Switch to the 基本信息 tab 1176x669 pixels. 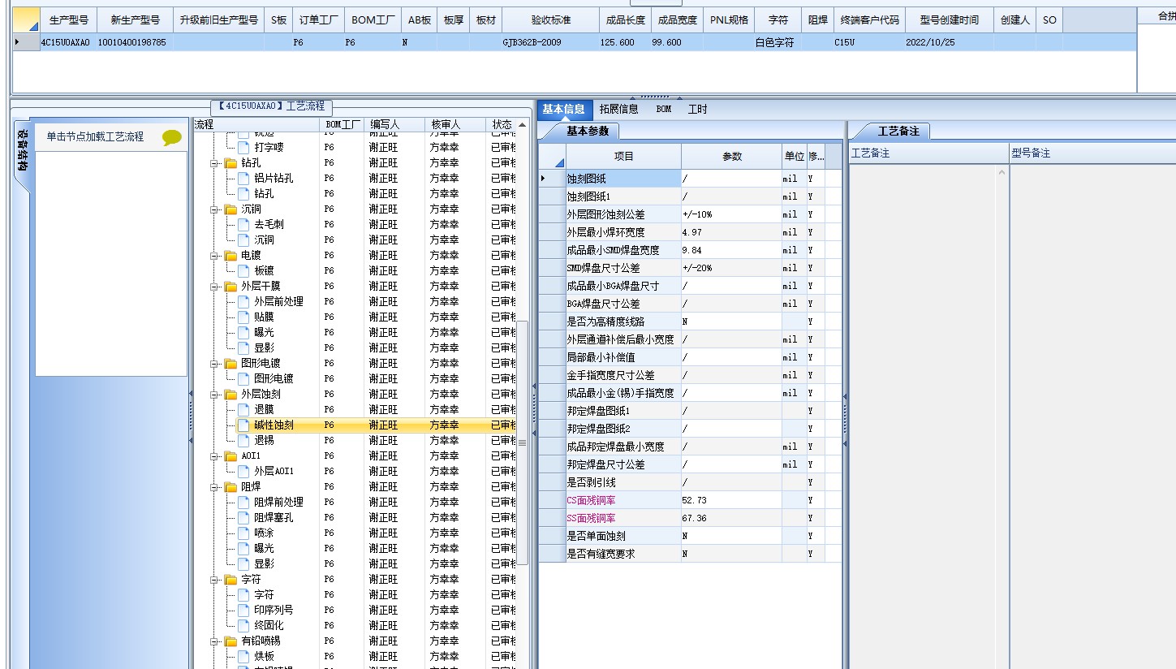coord(563,109)
